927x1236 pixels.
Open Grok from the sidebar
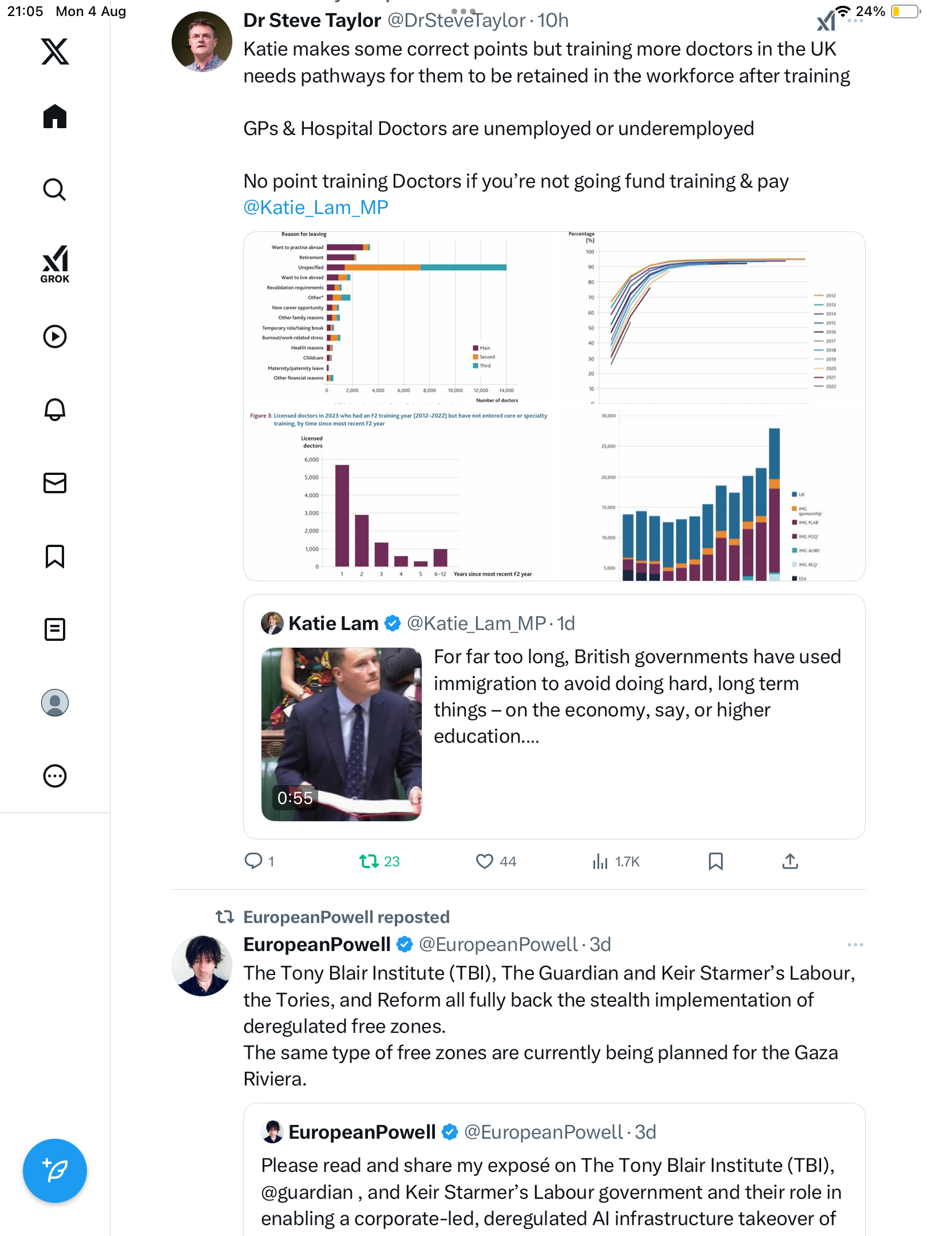point(55,264)
